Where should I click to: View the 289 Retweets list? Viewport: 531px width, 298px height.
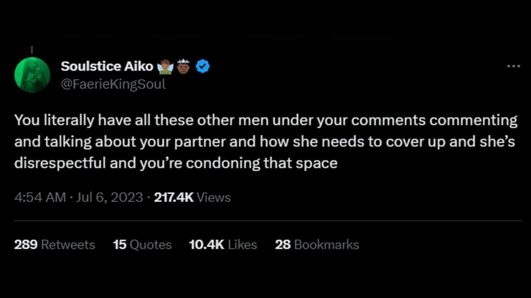[x=54, y=245]
